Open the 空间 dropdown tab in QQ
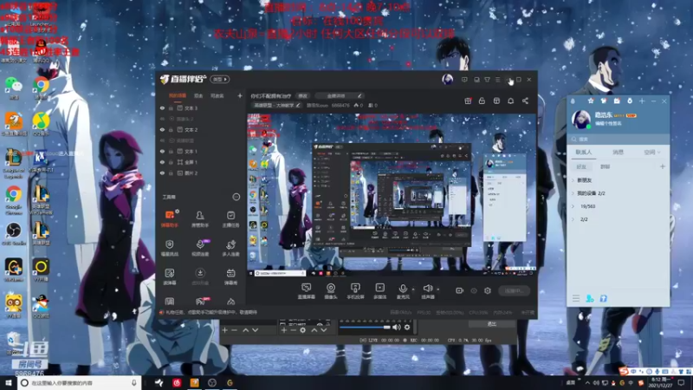Viewport: 693px width, 390px height. coord(652,153)
